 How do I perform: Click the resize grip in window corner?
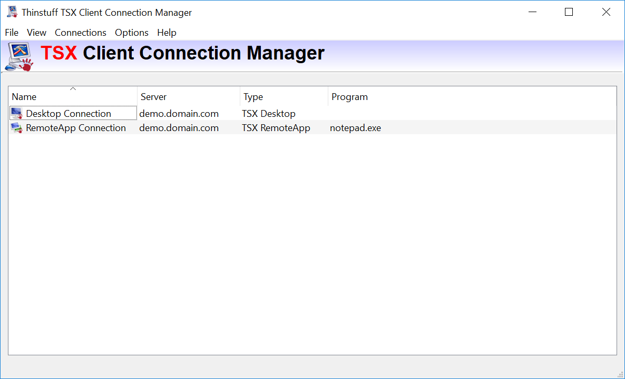(x=619, y=373)
